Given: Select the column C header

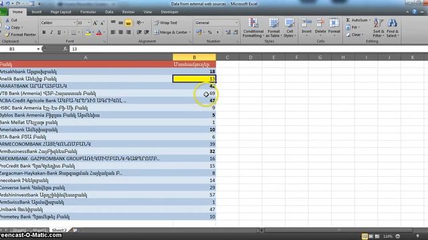Looking at the screenshot, I should tap(227, 57).
